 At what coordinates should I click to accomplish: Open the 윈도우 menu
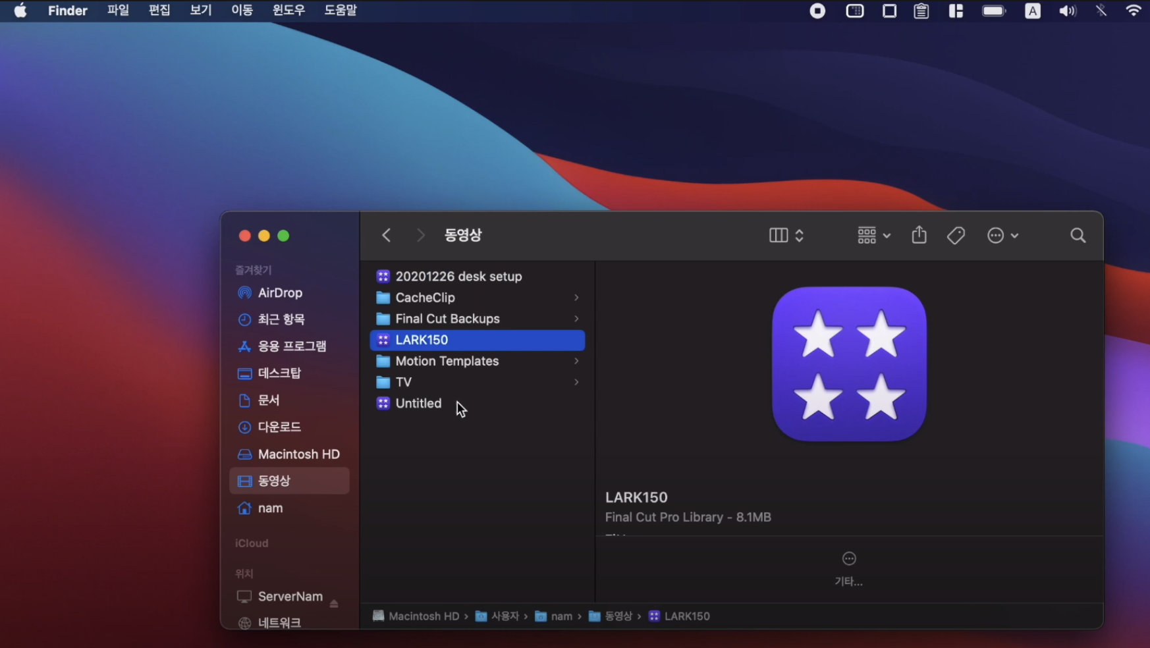(x=289, y=11)
